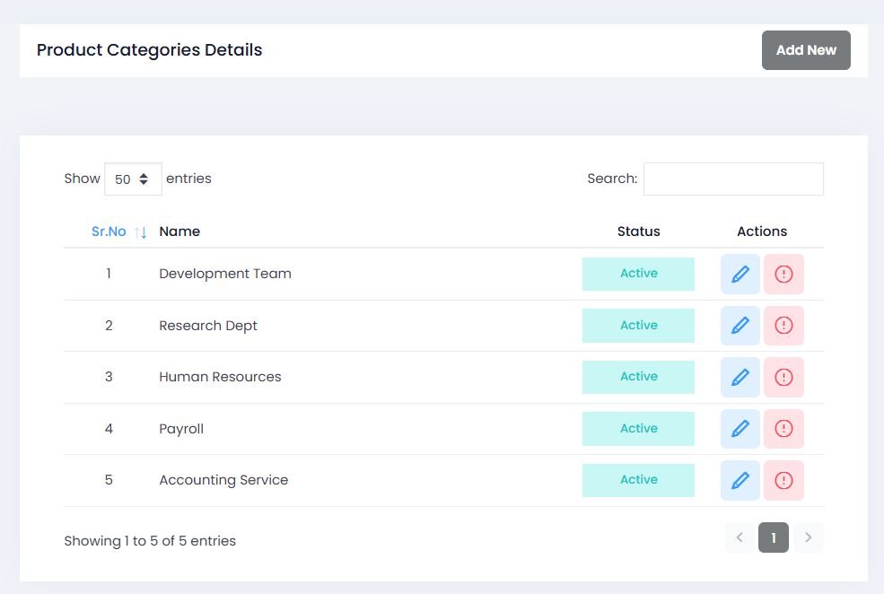Click the next page arrow
This screenshot has height=594, width=884.
[808, 537]
